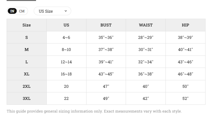Click the dropdown chevron arrow icon
Image resolution: width=209 pixels, height=118 pixels.
tap(66, 11)
